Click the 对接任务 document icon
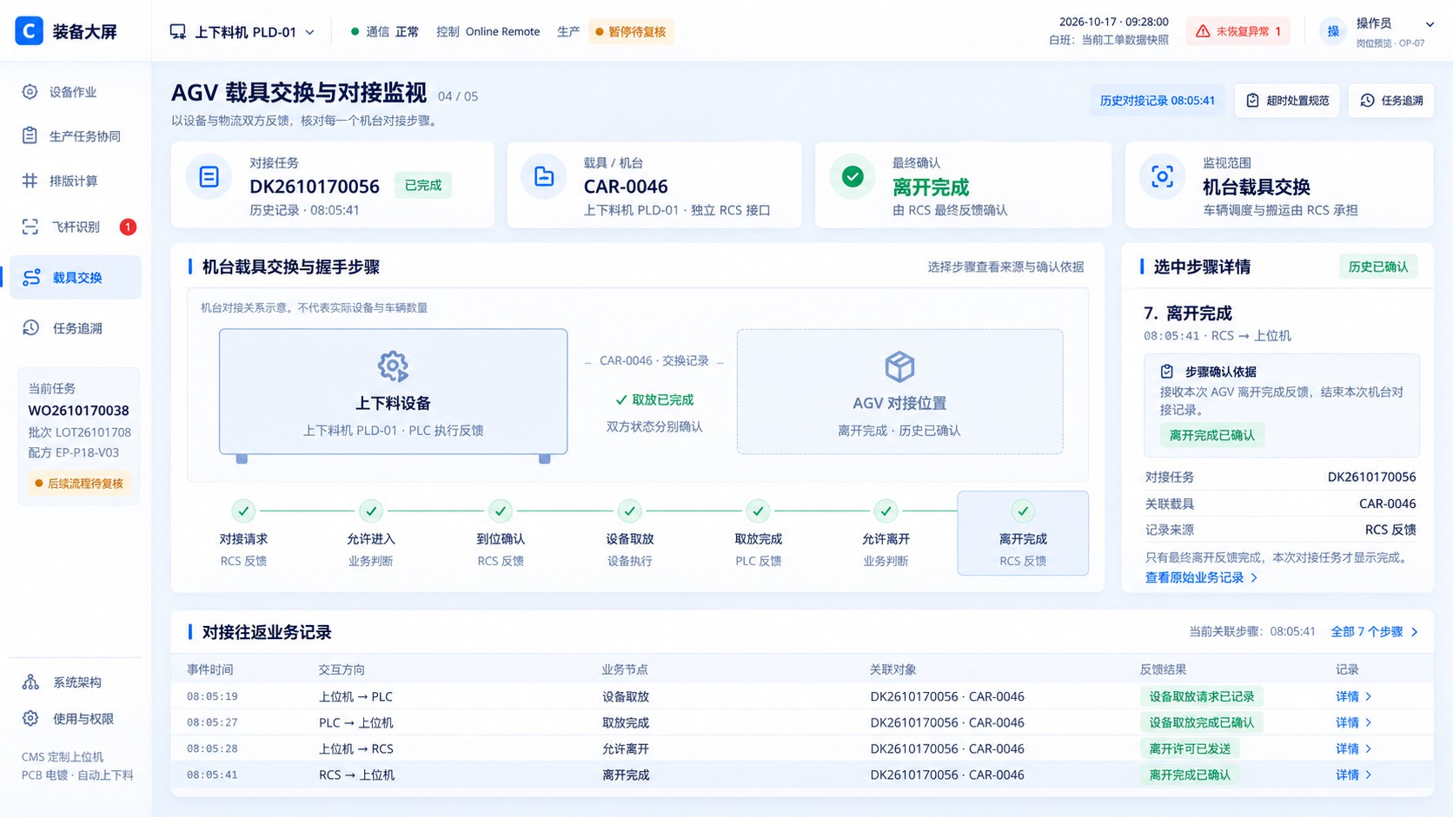1453x817 pixels. tap(209, 177)
